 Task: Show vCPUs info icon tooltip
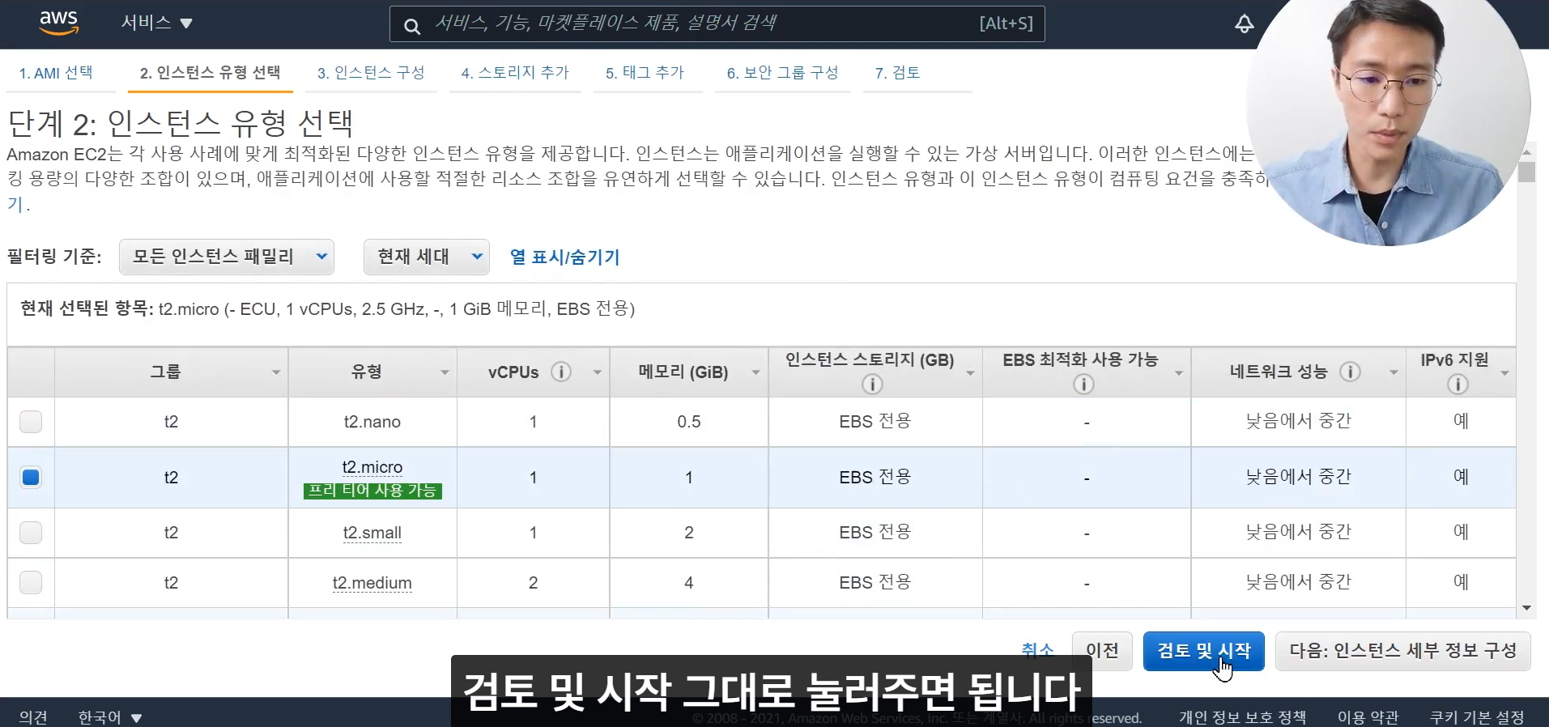pos(560,372)
